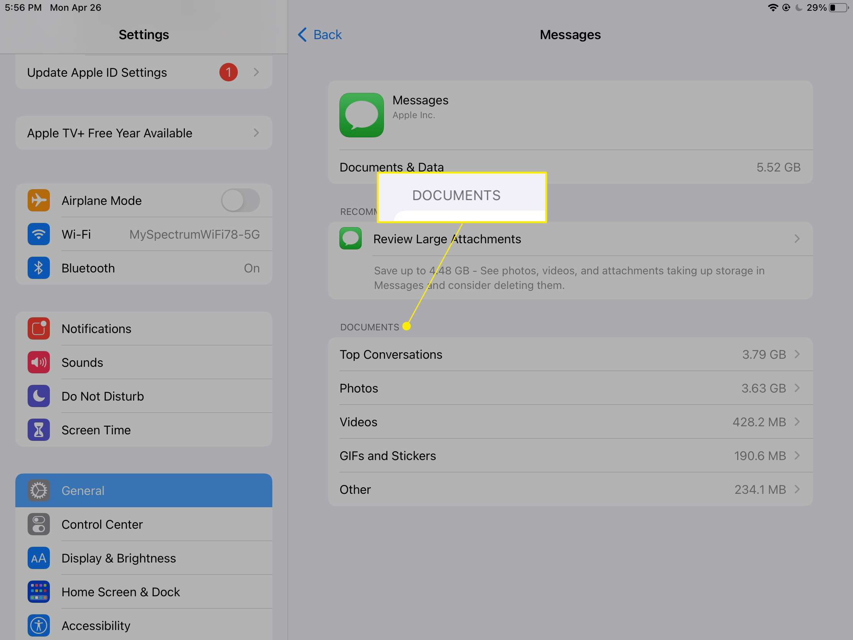Tap the 428.2 MB Videos size
Viewport: 853px width, 640px height.
point(759,422)
